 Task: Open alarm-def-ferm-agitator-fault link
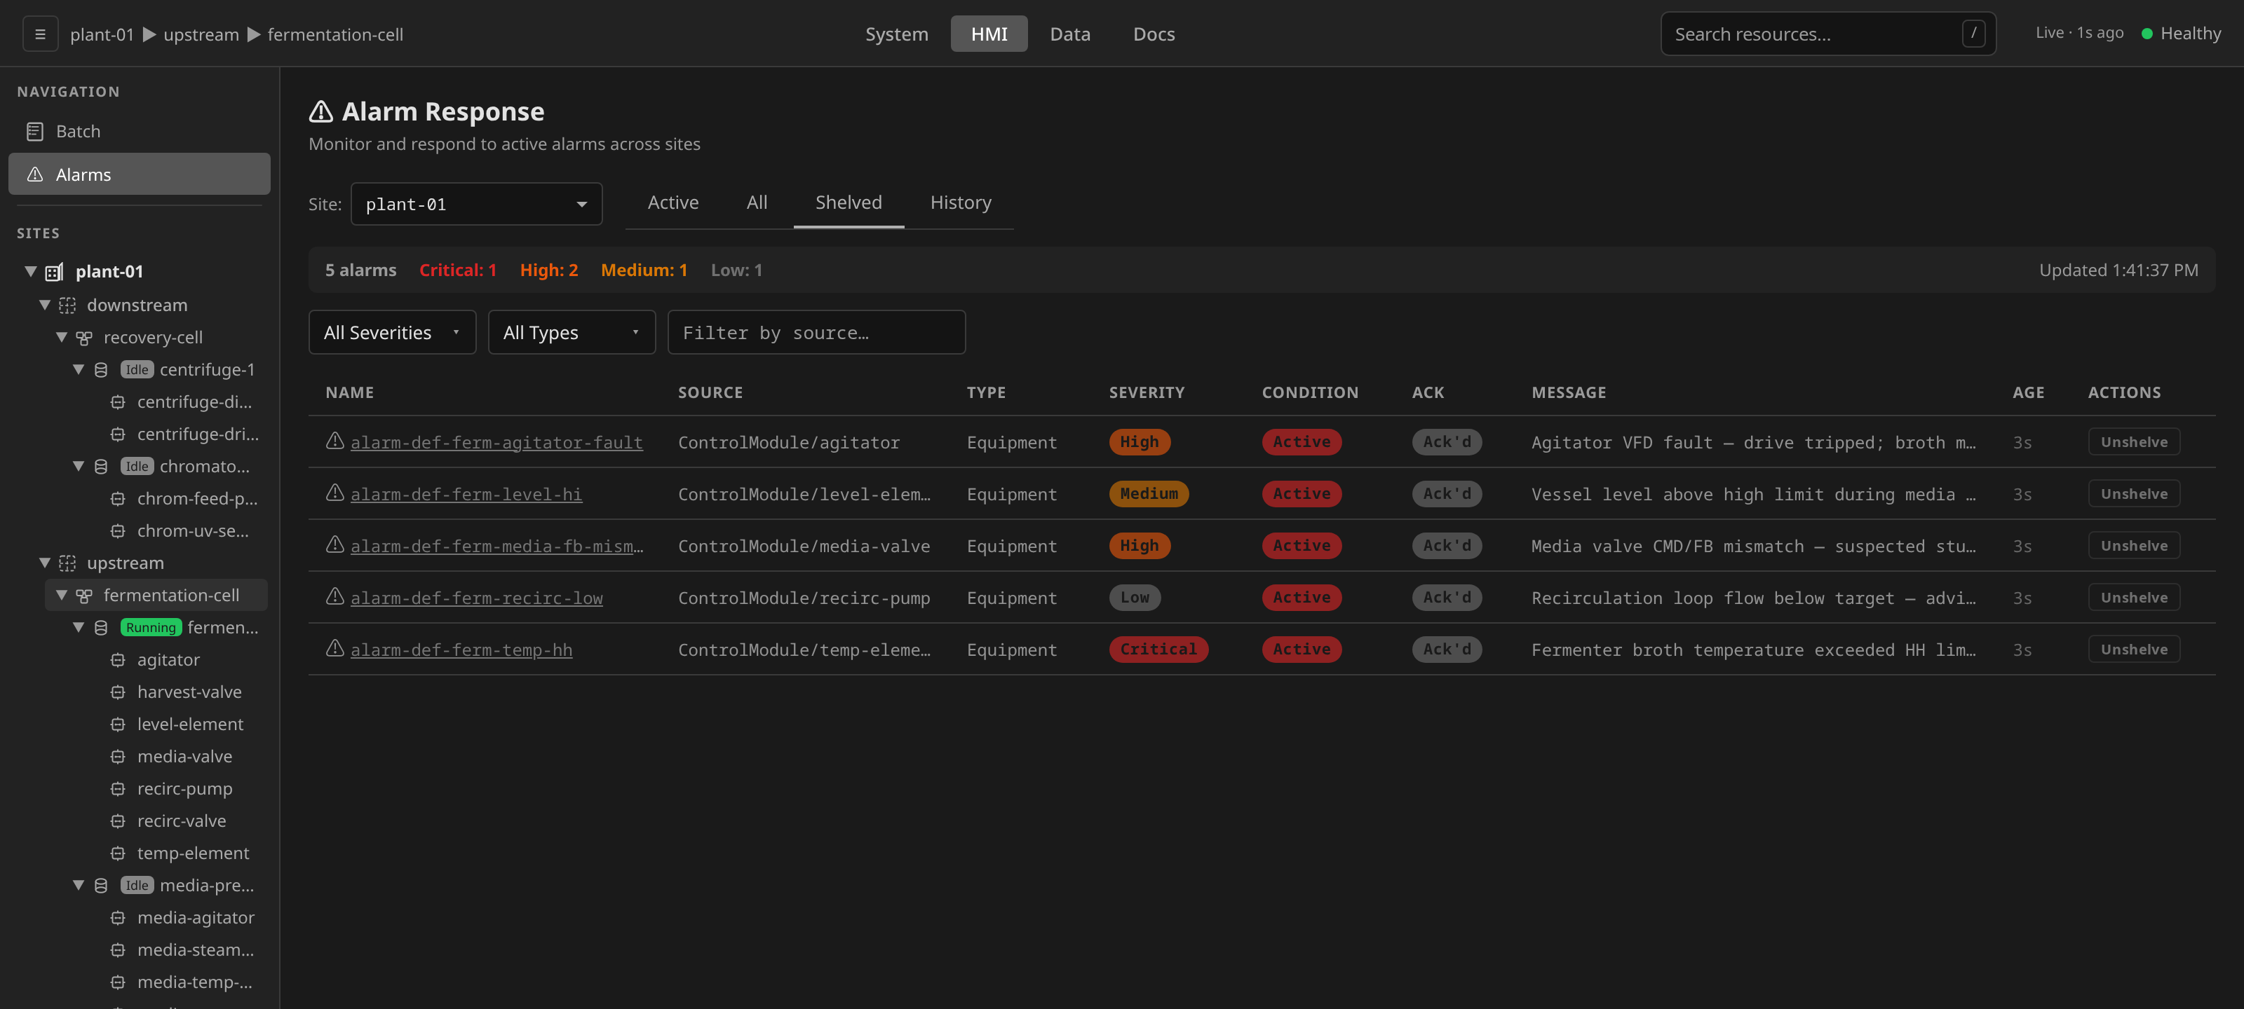[496, 442]
